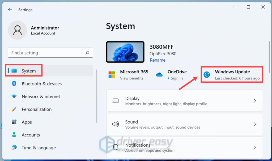Select System in the sidebar
This screenshot has width=272, height=161.
[29, 71]
